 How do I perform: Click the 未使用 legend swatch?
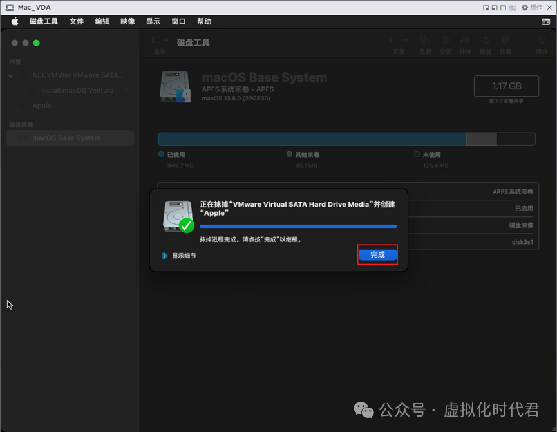417,154
